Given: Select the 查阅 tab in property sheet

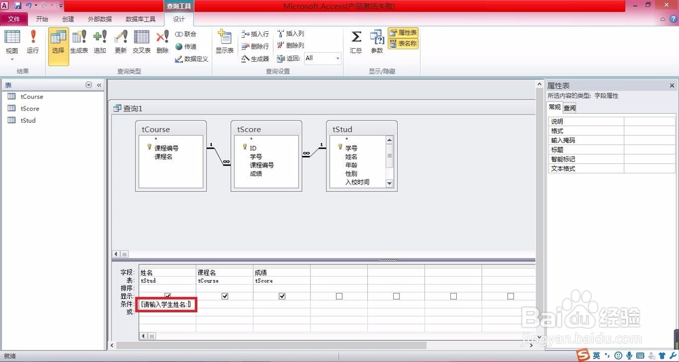Looking at the screenshot, I should pos(570,108).
